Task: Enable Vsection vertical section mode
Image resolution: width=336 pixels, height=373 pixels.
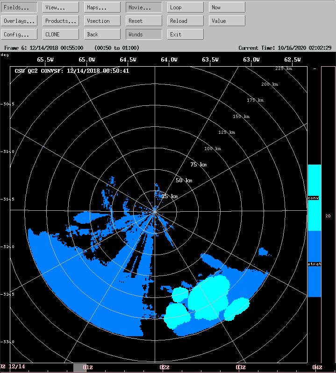Action: [x=102, y=21]
